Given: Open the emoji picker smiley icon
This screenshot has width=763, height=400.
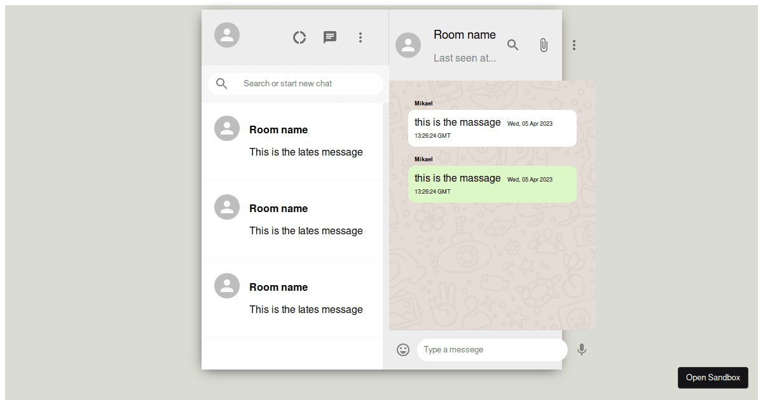Looking at the screenshot, I should coord(403,350).
